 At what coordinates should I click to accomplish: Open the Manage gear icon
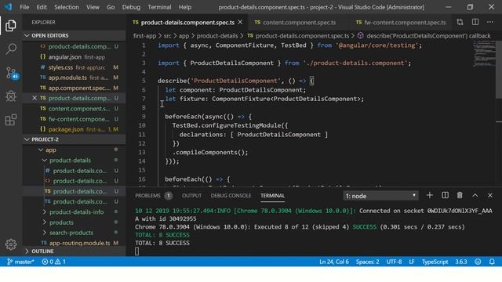[x=10, y=244]
